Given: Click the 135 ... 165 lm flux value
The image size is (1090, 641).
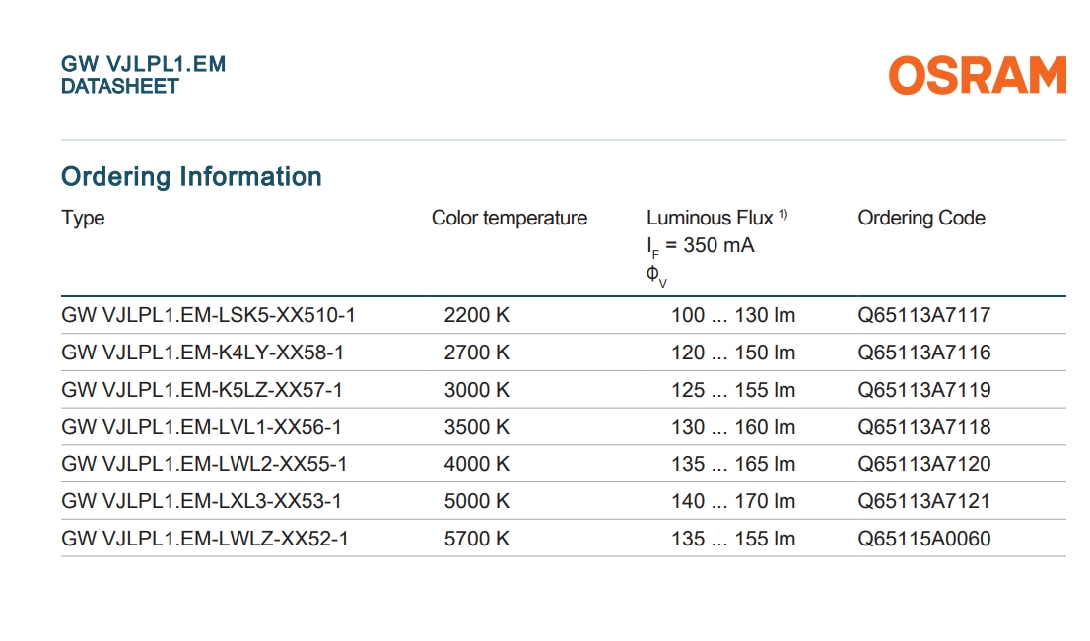Looking at the screenshot, I should [733, 464].
